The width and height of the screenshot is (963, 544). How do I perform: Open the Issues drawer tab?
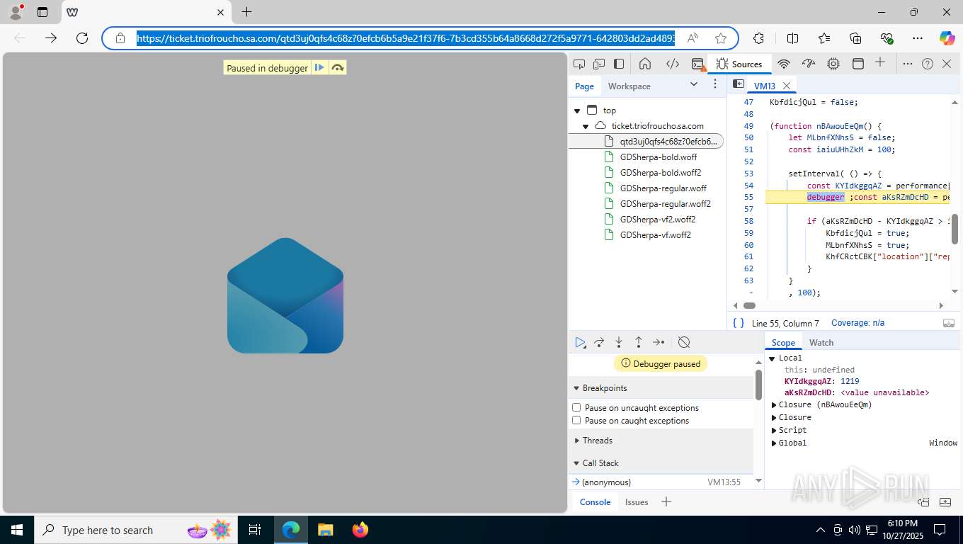point(637,501)
